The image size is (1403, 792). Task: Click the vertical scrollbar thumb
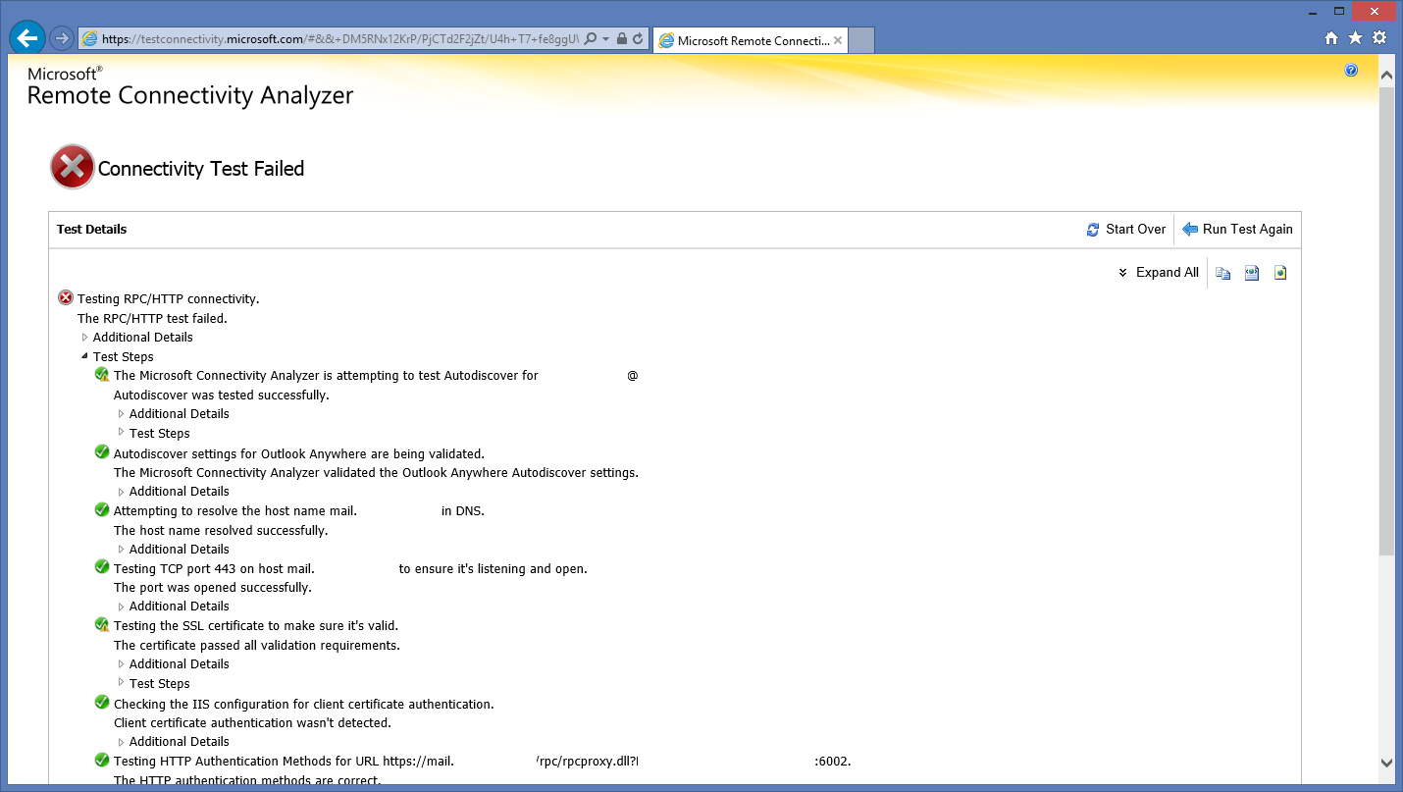[x=1386, y=322]
